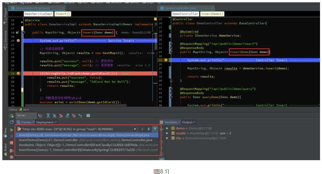The image size is (322, 174).
Task: Click the yellow inspection indicator in left editor
Action: point(155,19)
